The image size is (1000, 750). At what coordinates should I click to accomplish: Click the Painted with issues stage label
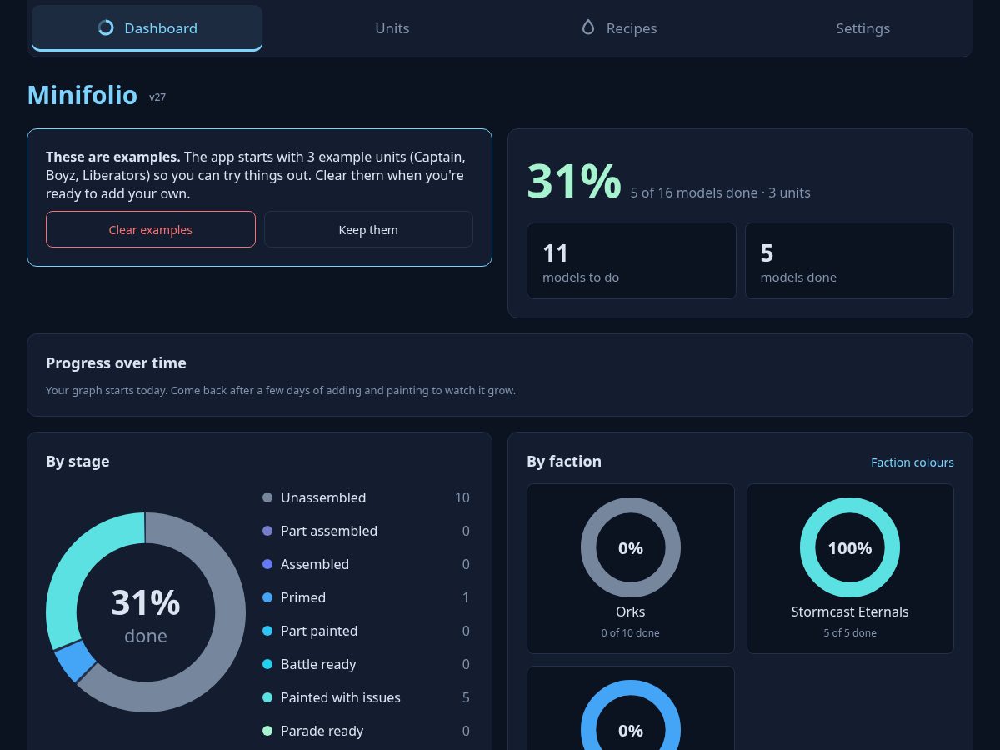point(341,697)
